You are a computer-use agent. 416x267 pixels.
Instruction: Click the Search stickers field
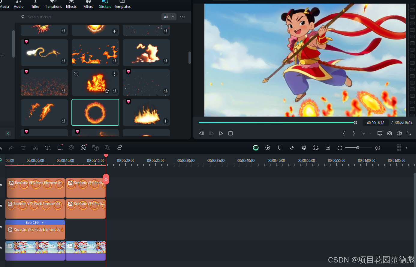[x=90, y=17]
